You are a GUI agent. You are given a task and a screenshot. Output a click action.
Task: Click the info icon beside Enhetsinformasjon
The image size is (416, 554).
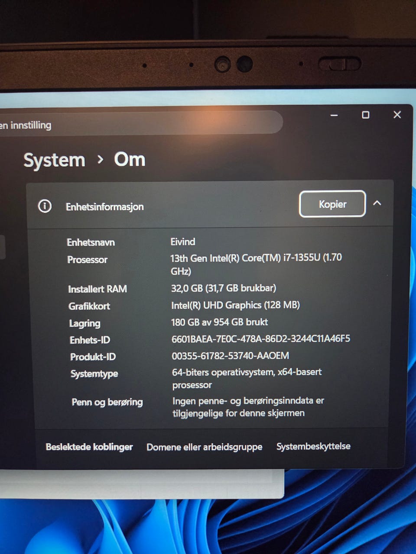[x=45, y=206]
